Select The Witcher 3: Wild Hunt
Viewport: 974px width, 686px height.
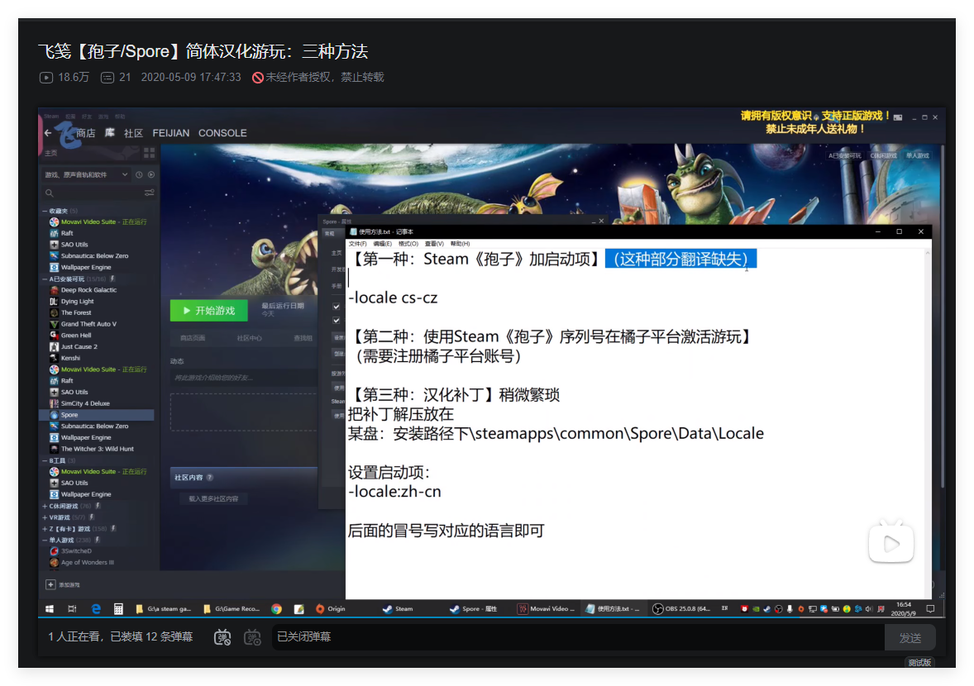pyautogui.click(x=96, y=449)
